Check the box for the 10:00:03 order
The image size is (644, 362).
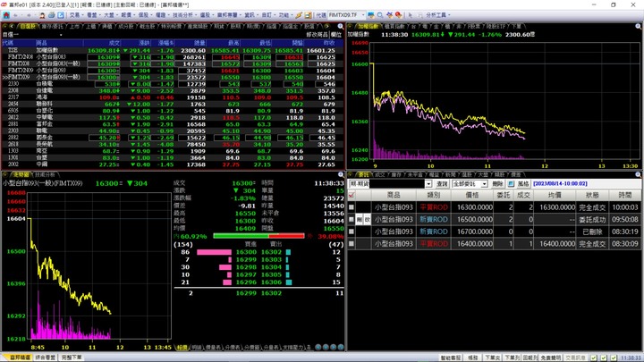(352, 207)
